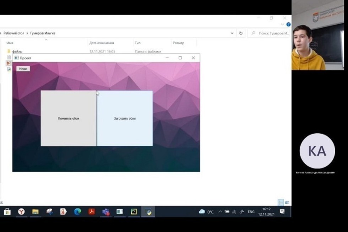This screenshot has width=348, height=232.
Task: Switch to Microsoft Teams in the taskbar
Action: (x=105, y=212)
